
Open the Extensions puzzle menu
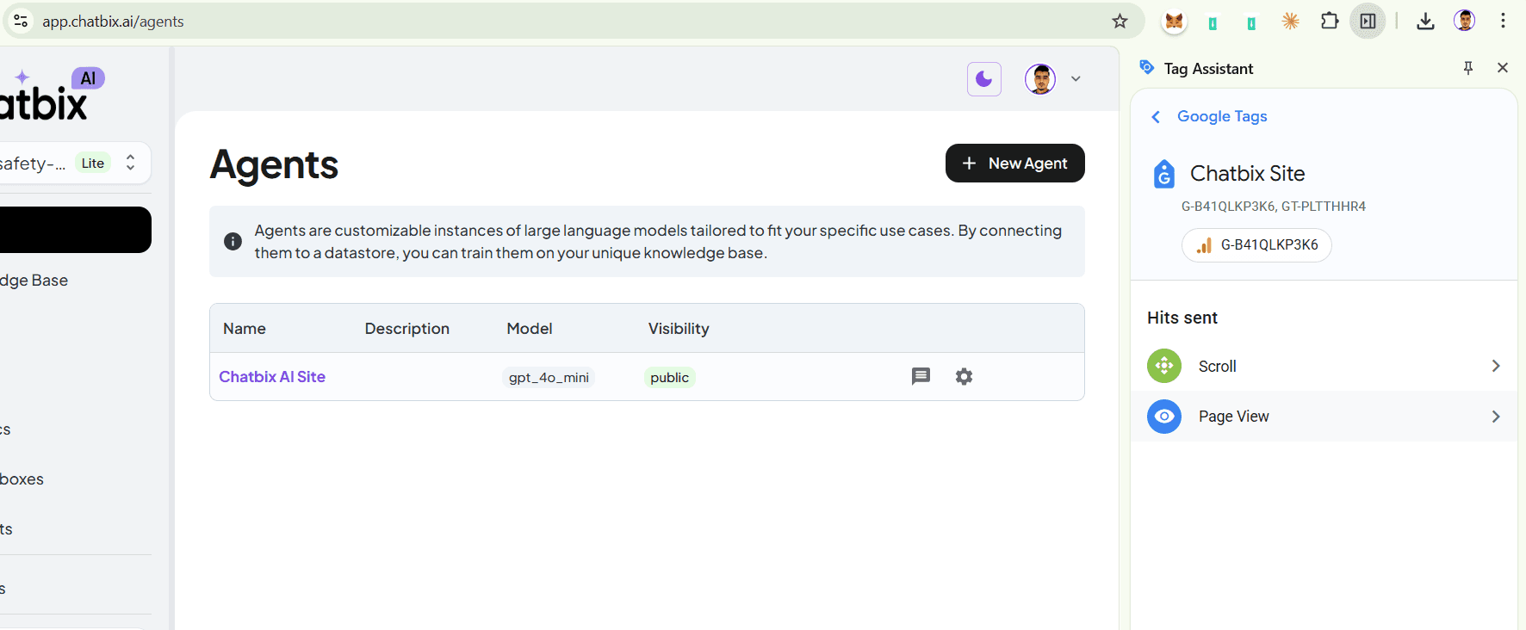(x=1330, y=21)
